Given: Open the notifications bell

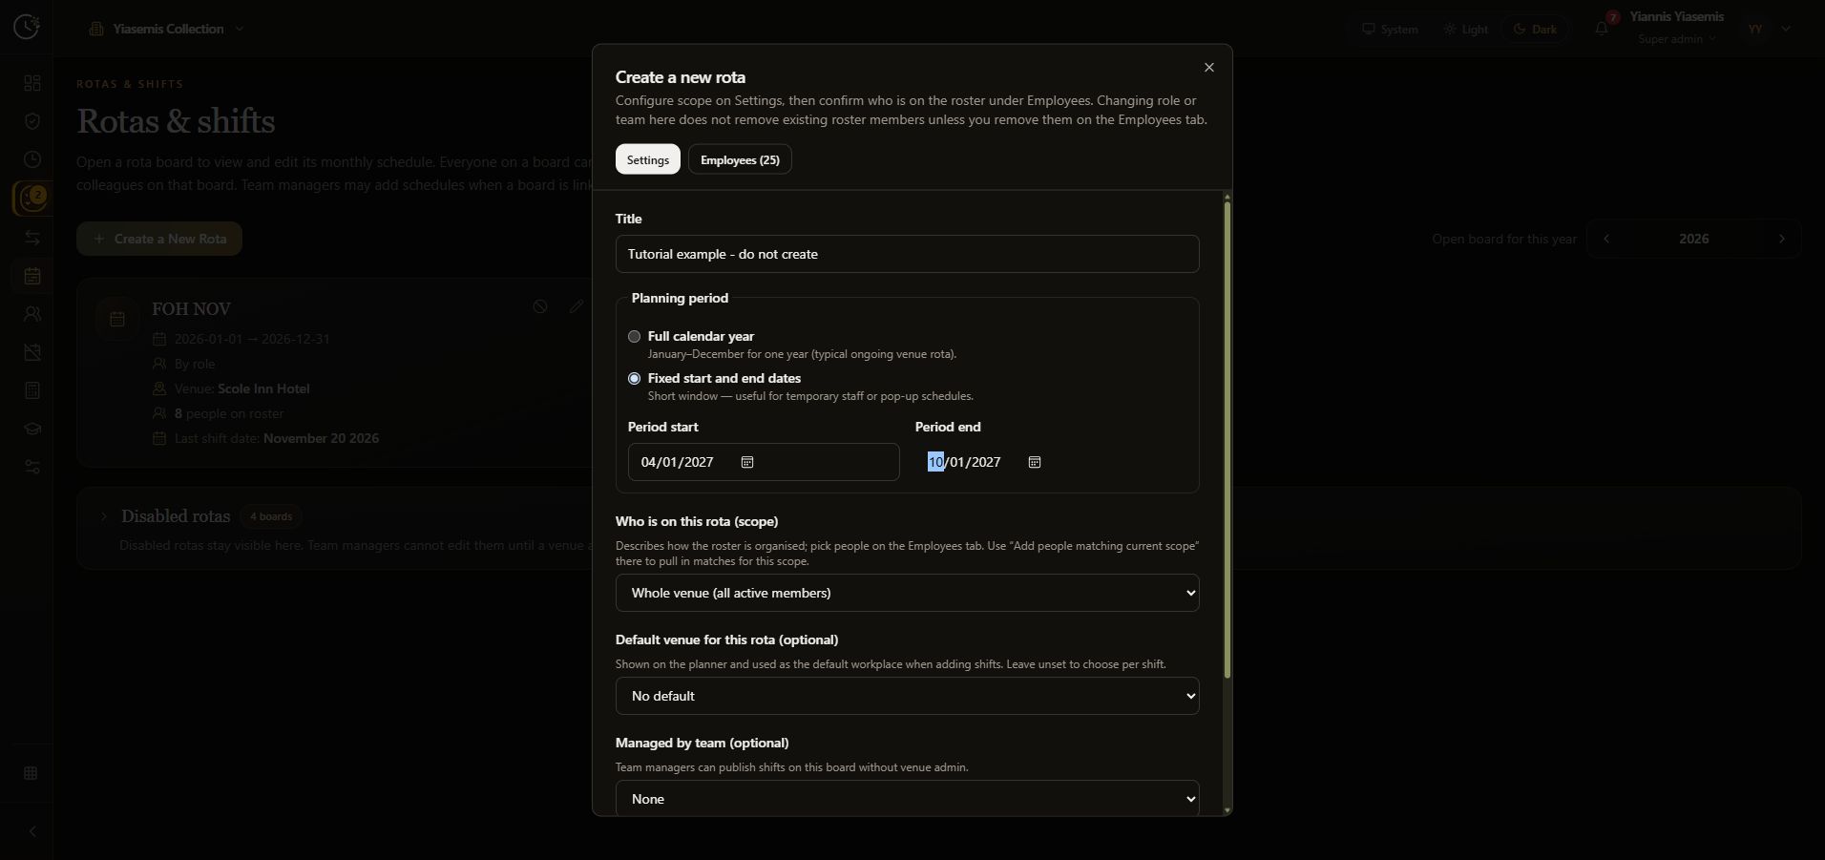Looking at the screenshot, I should point(1602,29).
